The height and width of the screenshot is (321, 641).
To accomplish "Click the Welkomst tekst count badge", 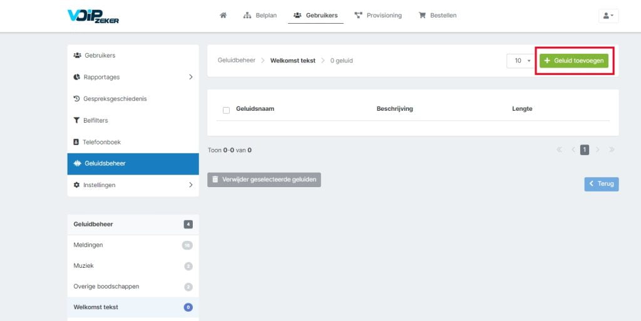I will (x=188, y=307).
